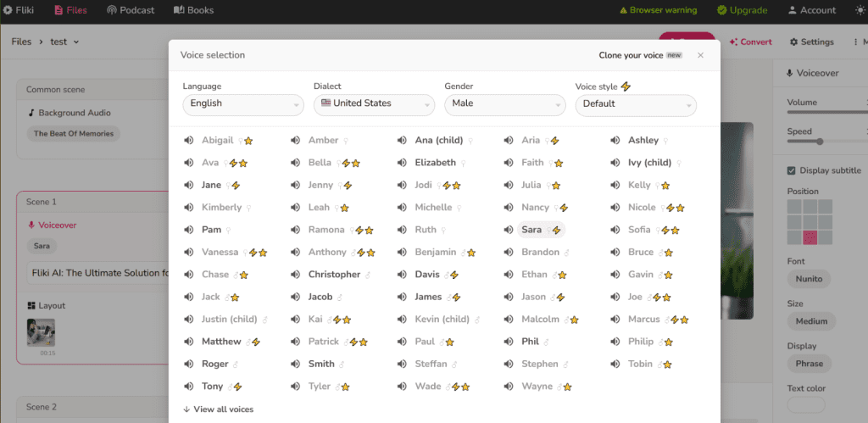Click the Scene 1 layout thumbnail
The image size is (868, 423).
[x=41, y=332]
